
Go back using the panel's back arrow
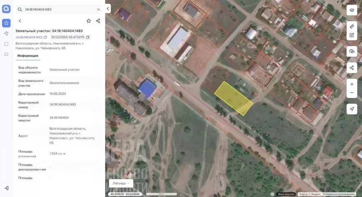point(20,21)
